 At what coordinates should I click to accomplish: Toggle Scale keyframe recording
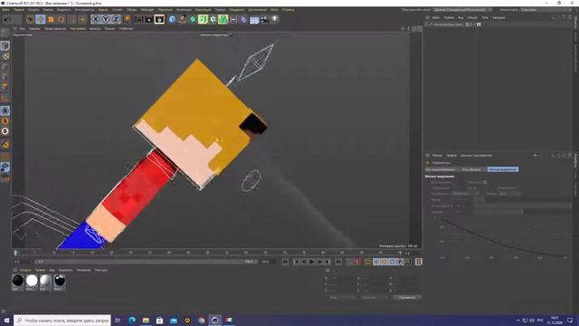pos(384,262)
